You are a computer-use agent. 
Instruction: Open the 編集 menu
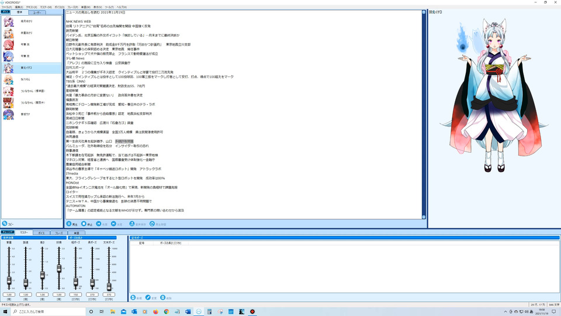coord(19,7)
